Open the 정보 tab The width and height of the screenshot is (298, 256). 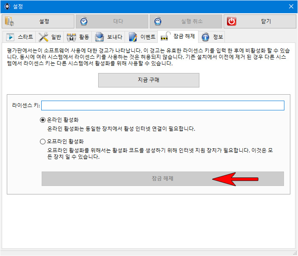click(212, 37)
